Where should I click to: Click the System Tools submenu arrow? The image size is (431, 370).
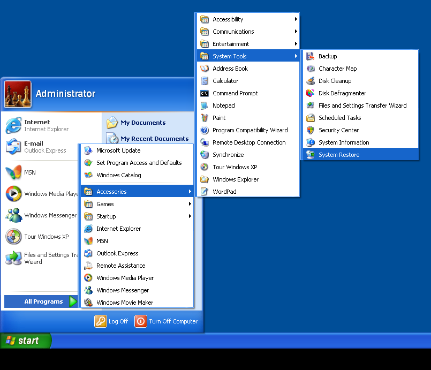(x=296, y=56)
